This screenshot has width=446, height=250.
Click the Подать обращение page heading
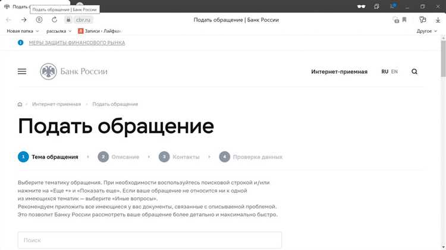(116, 126)
